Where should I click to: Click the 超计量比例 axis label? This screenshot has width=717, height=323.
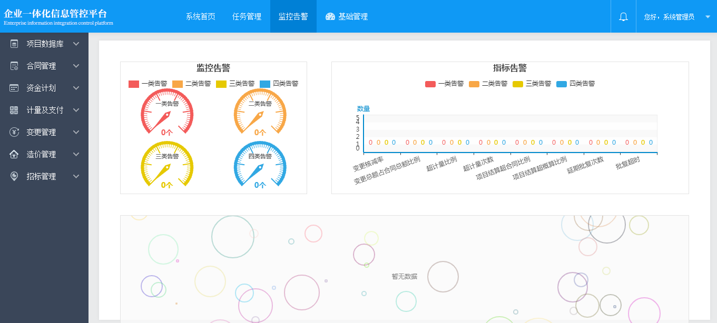coord(441,164)
